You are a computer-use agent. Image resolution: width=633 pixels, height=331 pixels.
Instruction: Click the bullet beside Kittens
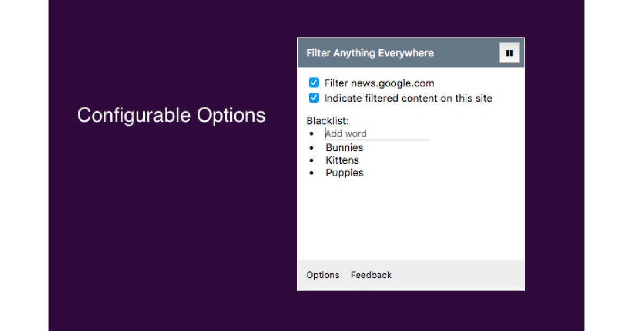click(x=311, y=160)
